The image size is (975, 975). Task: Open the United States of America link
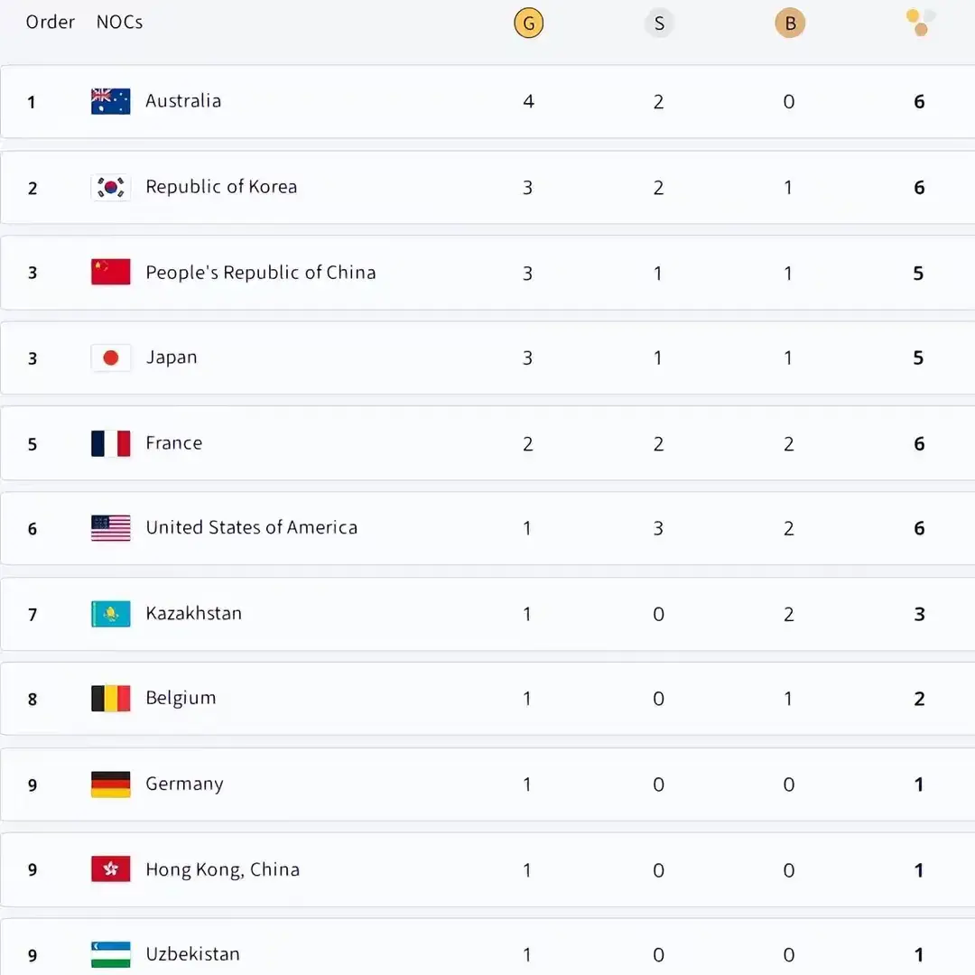(251, 528)
